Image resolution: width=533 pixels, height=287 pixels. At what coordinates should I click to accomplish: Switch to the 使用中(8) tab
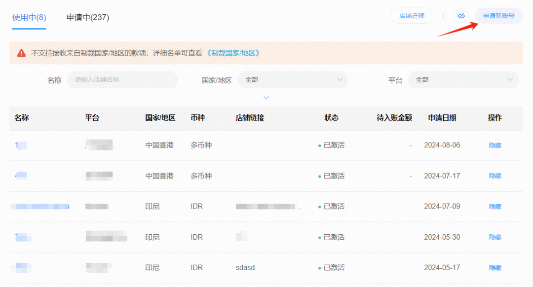(x=29, y=17)
